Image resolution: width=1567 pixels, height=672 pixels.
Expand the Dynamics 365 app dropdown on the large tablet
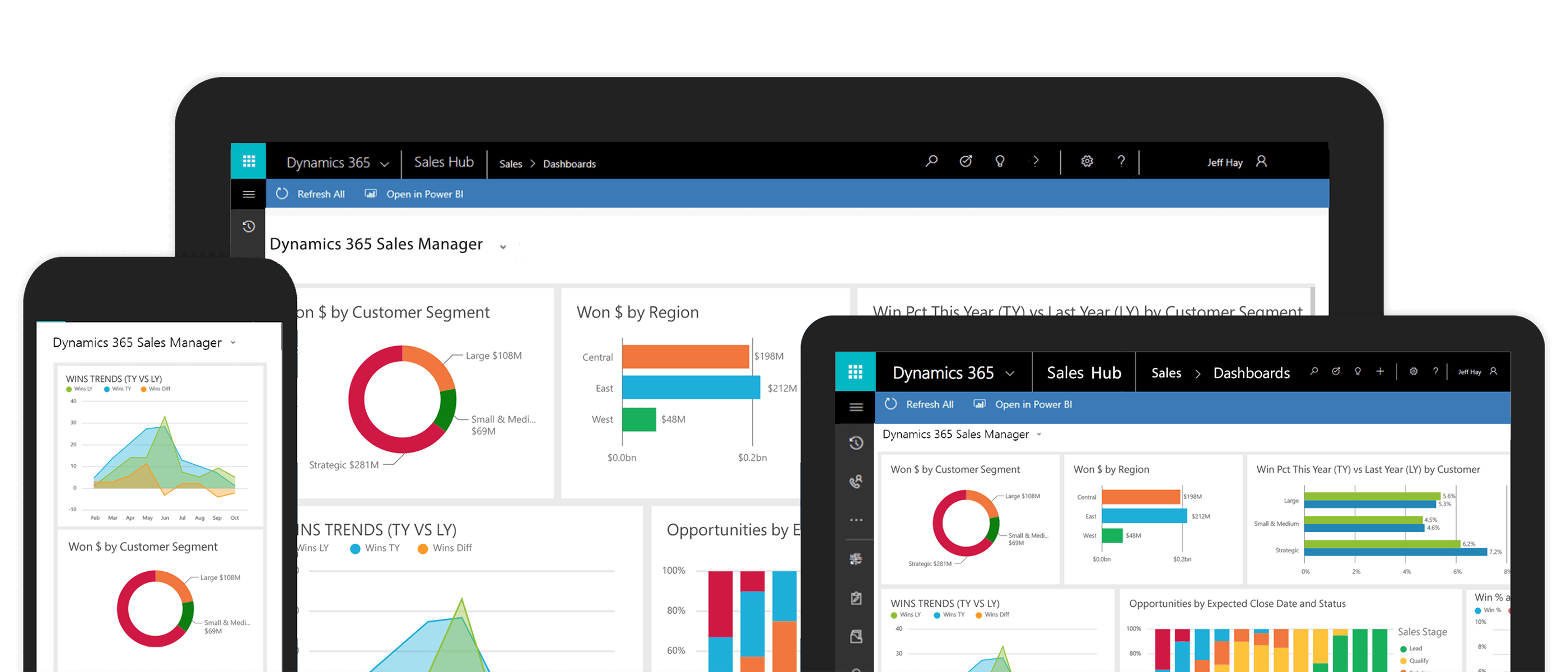[x=384, y=164]
